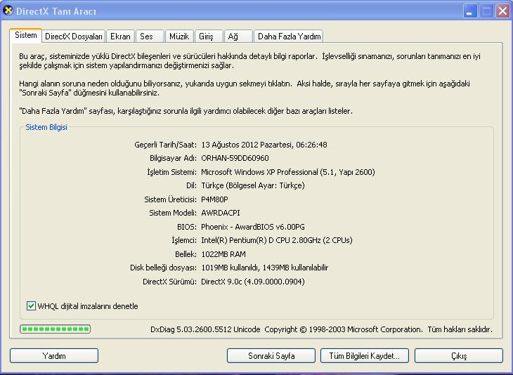The height and width of the screenshot is (375, 513).
Task: Open the DirectX Dosyaları tab
Action: click(74, 37)
